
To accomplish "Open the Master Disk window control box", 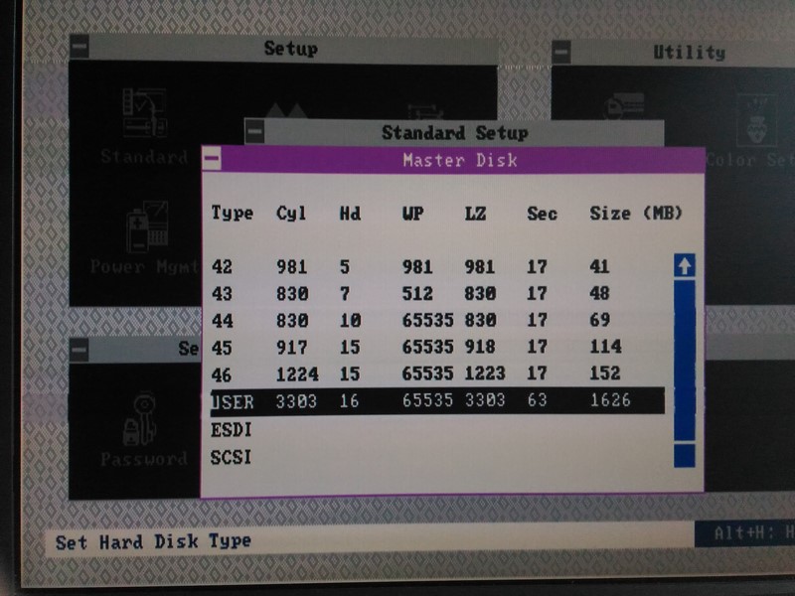I will [x=213, y=159].
